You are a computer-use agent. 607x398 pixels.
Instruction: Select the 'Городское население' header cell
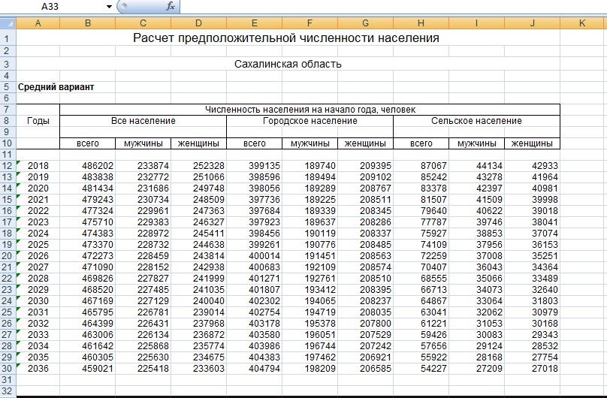pyautogui.click(x=310, y=121)
